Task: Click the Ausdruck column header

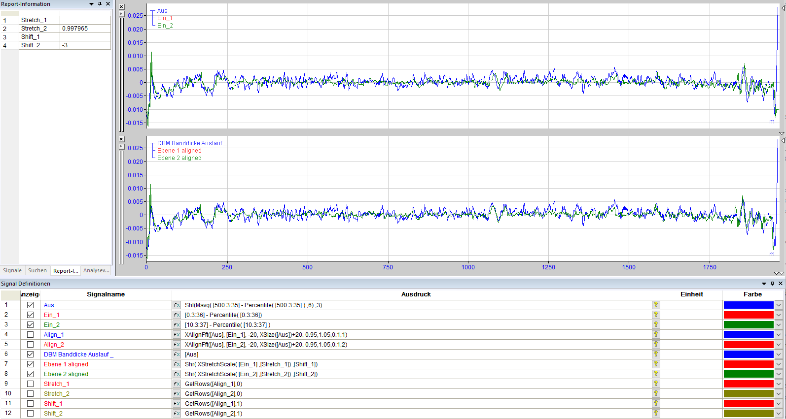Action: (x=416, y=294)
